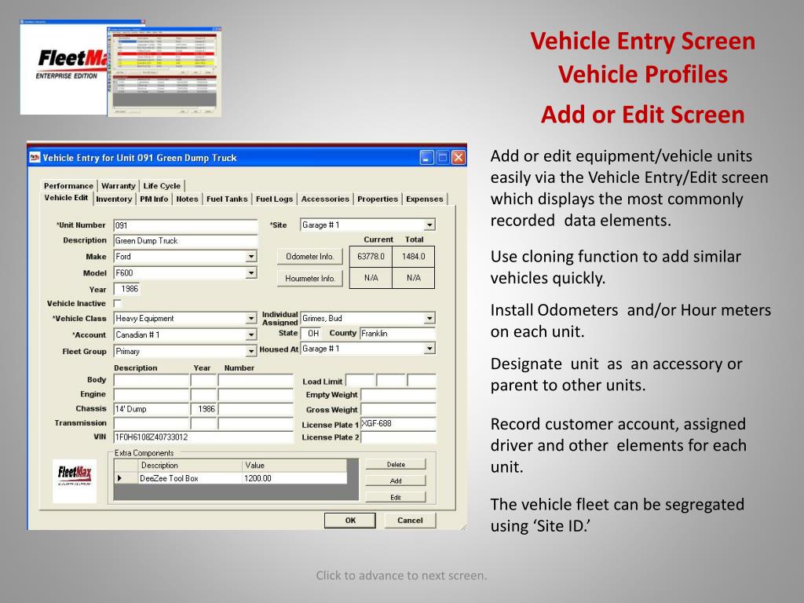Click the Body description field
The image size is (804, 603).
coord(152,380)
